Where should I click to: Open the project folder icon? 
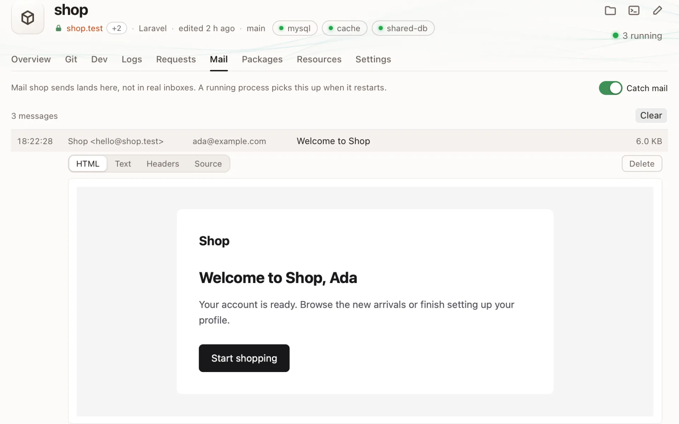point(610,11)
